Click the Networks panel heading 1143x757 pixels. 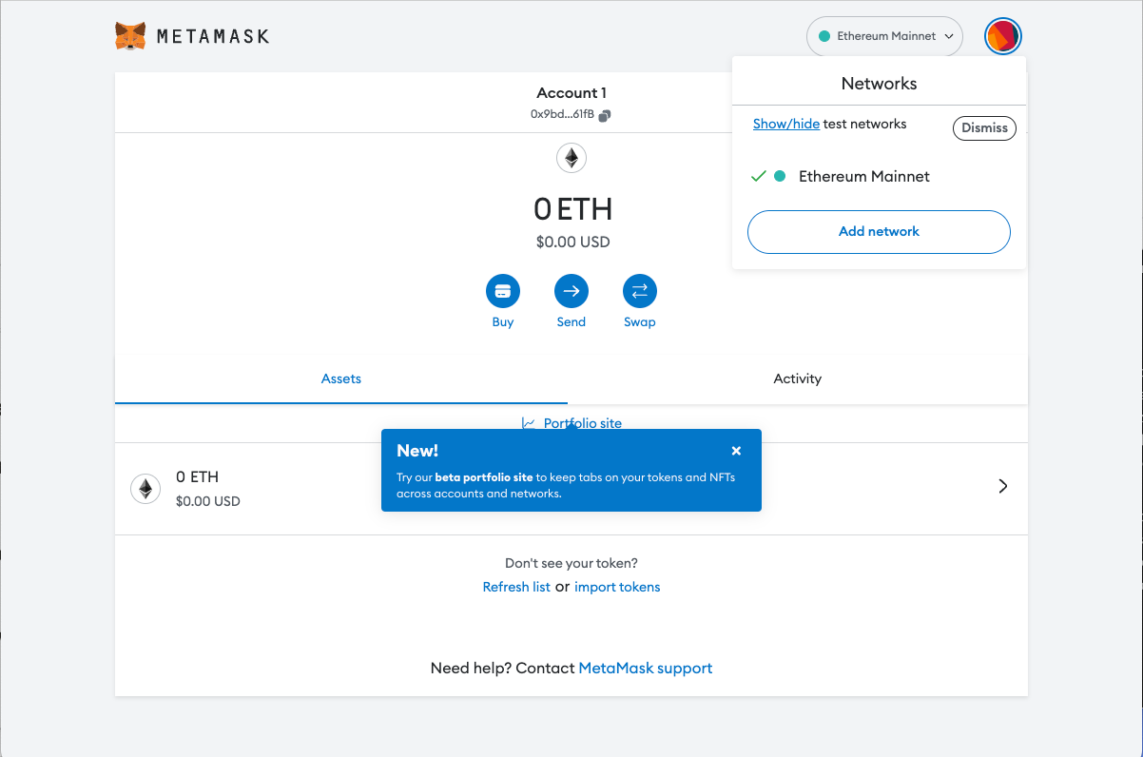coord(879,84)
